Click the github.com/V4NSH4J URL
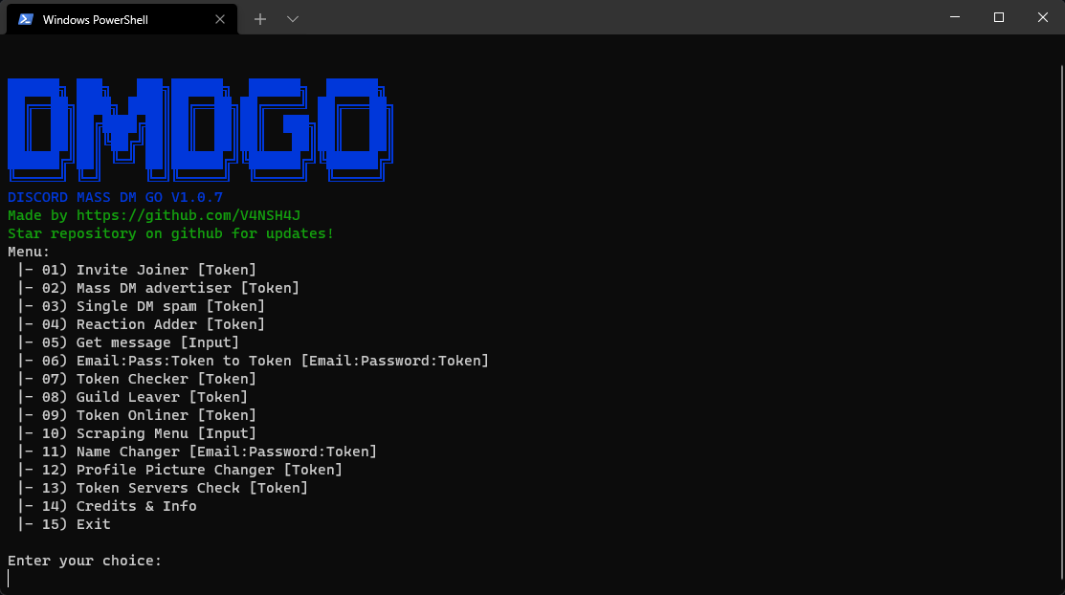This screenshot has height=595, width=1065. pyautogui.click(x=189, y=215)
